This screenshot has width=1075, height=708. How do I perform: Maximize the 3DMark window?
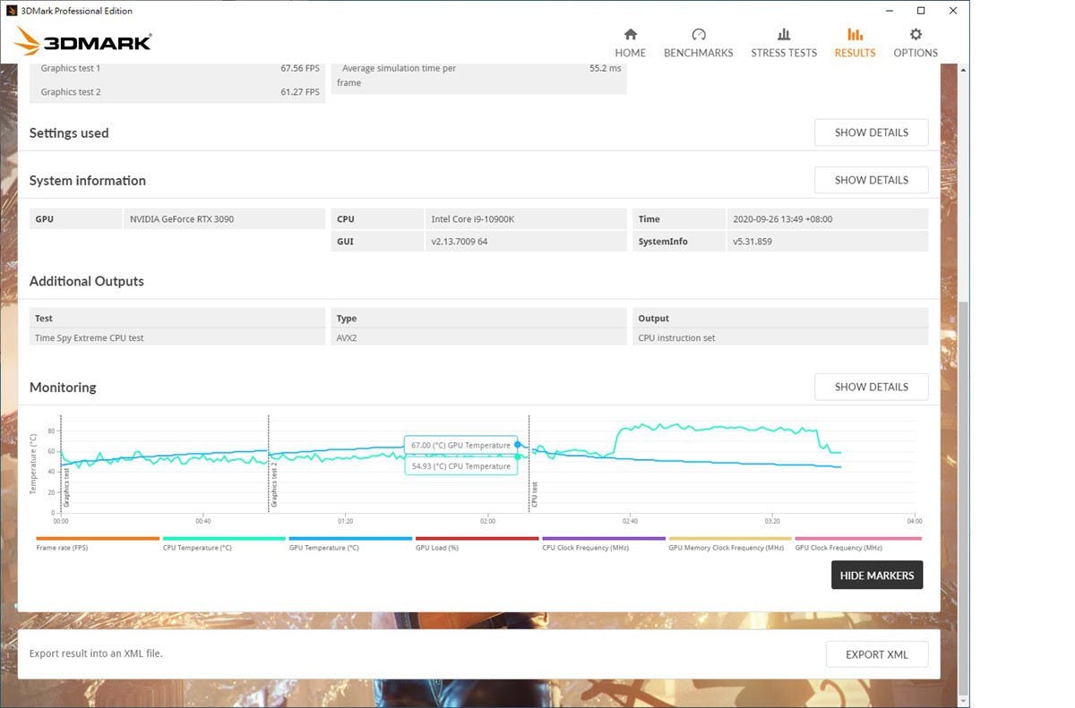(920, 11)
